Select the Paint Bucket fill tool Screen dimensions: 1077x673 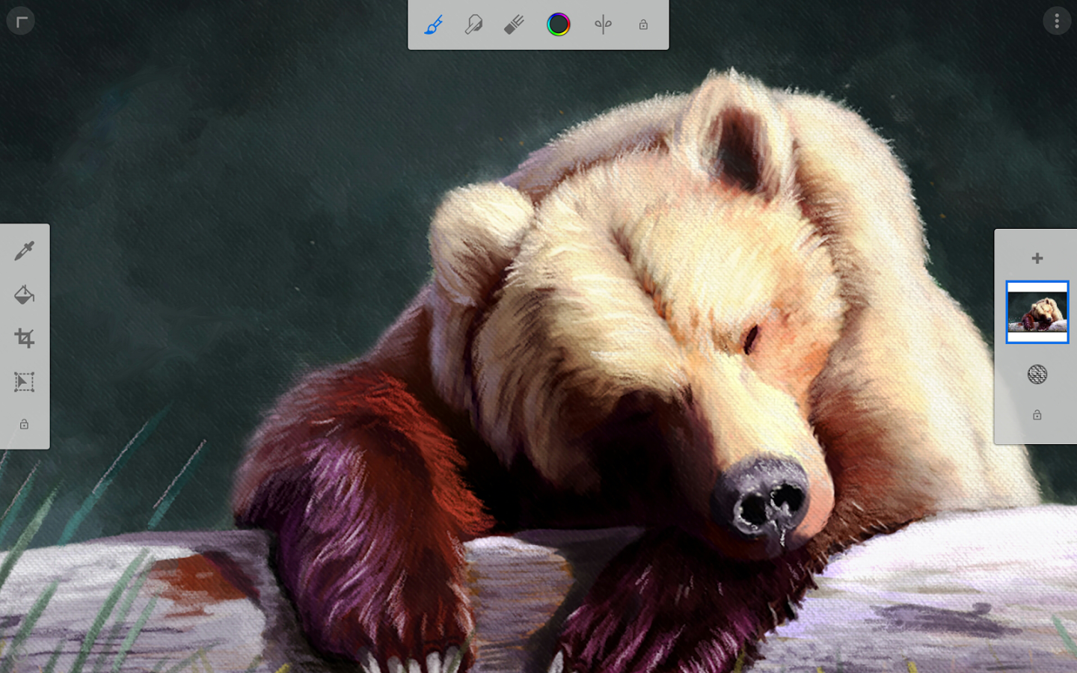(24, 295)
